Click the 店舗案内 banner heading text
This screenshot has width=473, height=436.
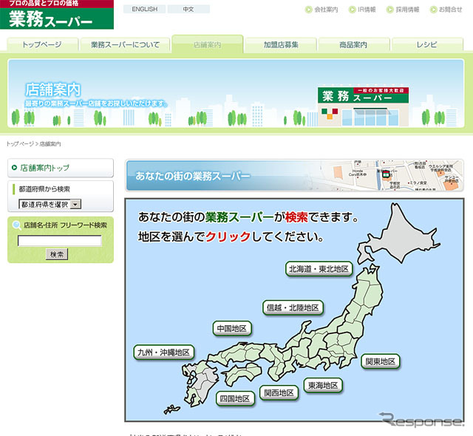(52, 89)
